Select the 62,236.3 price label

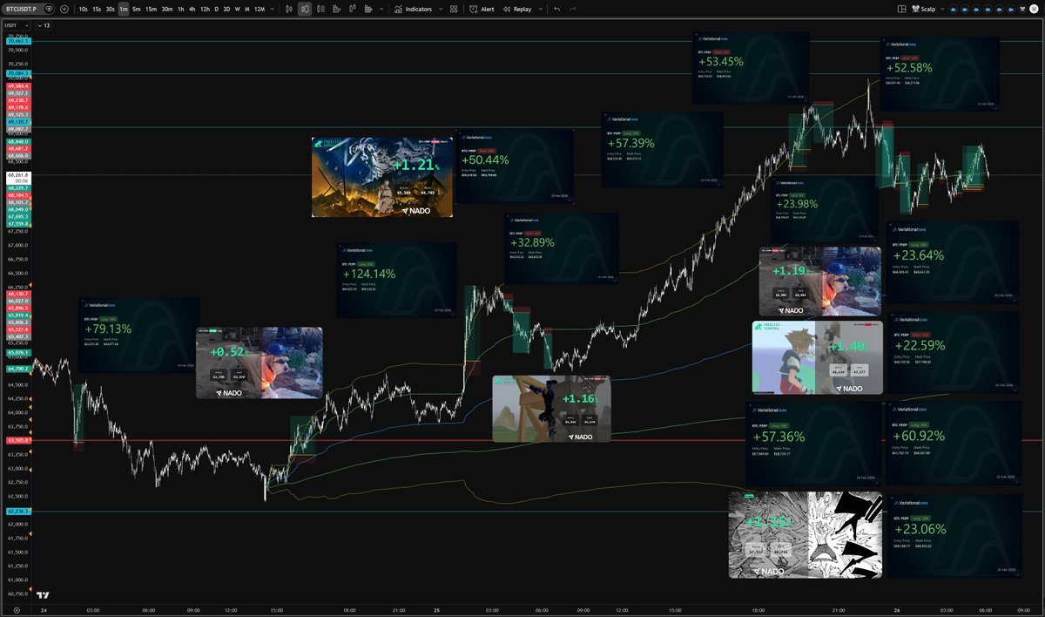17,511
